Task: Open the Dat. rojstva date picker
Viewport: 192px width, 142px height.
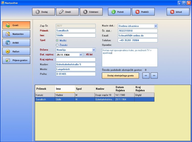Action: (x=81, y=55)
